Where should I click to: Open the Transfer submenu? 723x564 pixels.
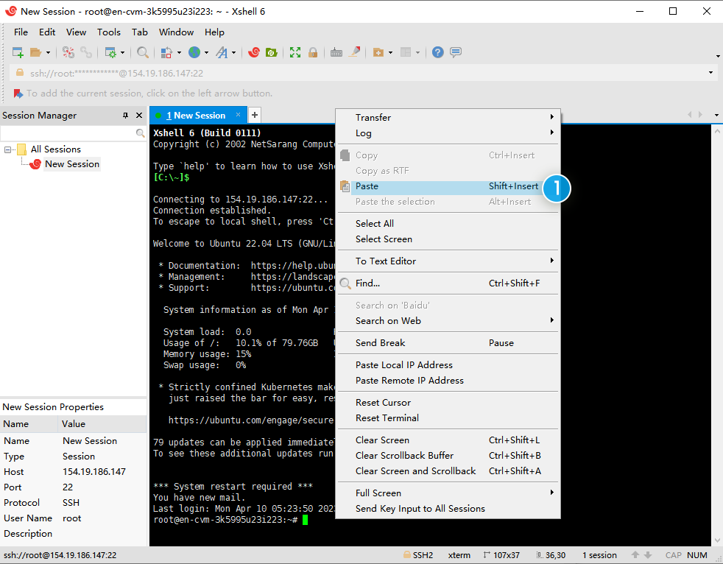pyautogui.click(x=448, y=118)
